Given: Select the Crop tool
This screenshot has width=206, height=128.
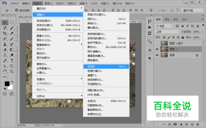Looking at the screenshot, I should pyautogui.click(x=5, y=33).
